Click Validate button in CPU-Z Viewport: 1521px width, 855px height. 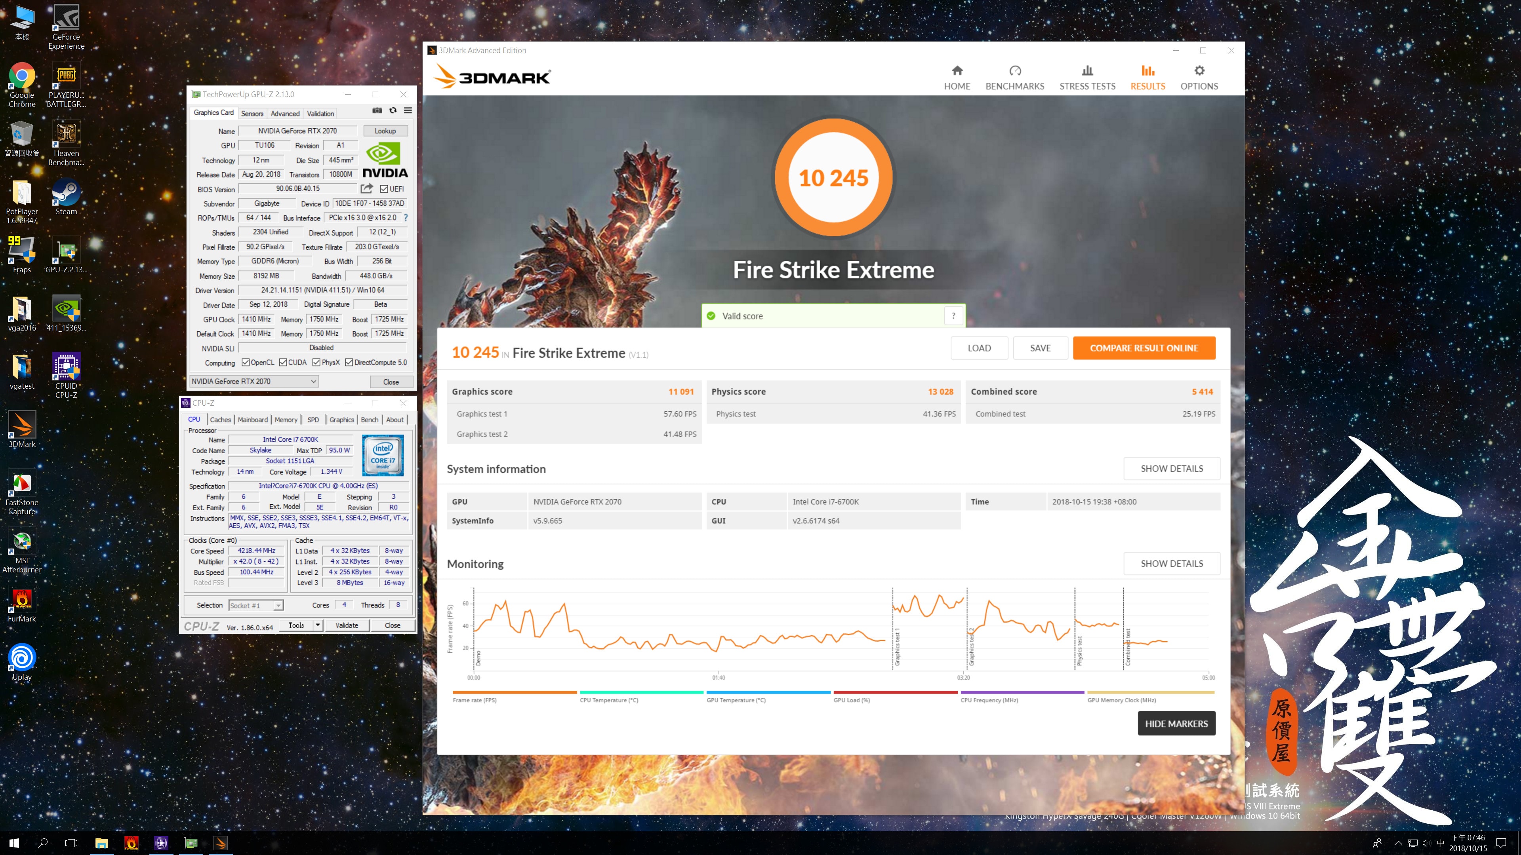347,625
